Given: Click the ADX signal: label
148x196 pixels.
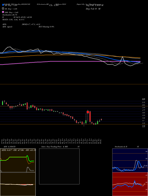Looking at the screenshot, I should pos(7,27).
